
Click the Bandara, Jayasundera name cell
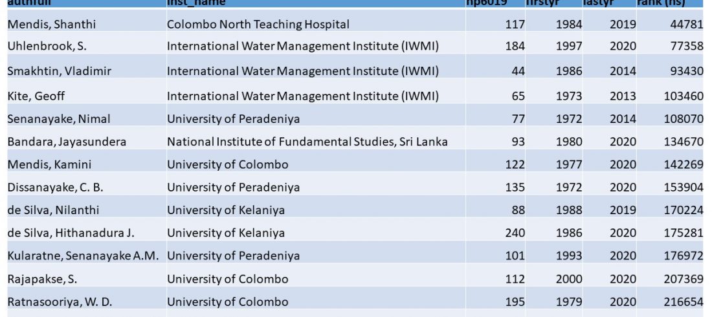[67, 142]
